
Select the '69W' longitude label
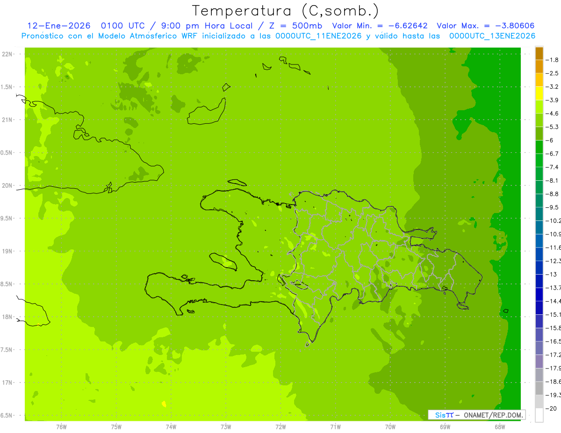click(x=445, y=426)
